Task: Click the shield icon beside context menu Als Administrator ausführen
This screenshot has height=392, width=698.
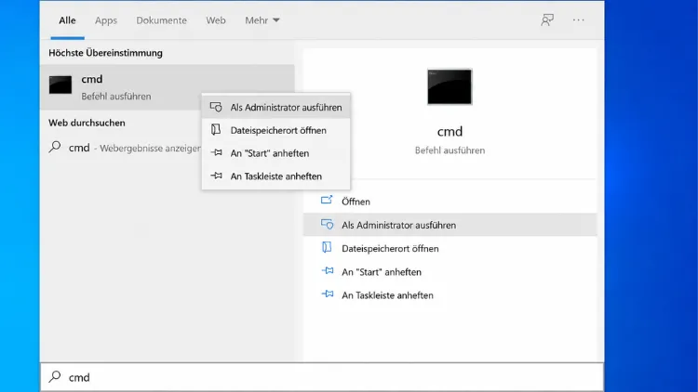Action: [216, 107]
